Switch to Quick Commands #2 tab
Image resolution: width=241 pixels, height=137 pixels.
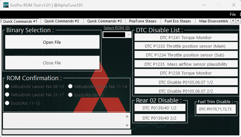click(62, 21)
